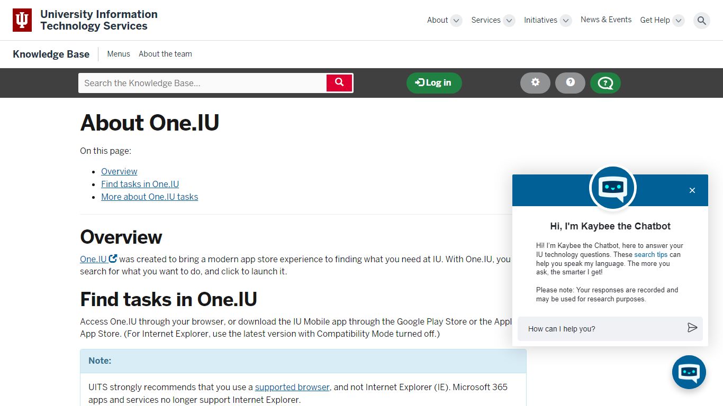
Task: Open the Get Help navigation item
Action: coord(655,20)
